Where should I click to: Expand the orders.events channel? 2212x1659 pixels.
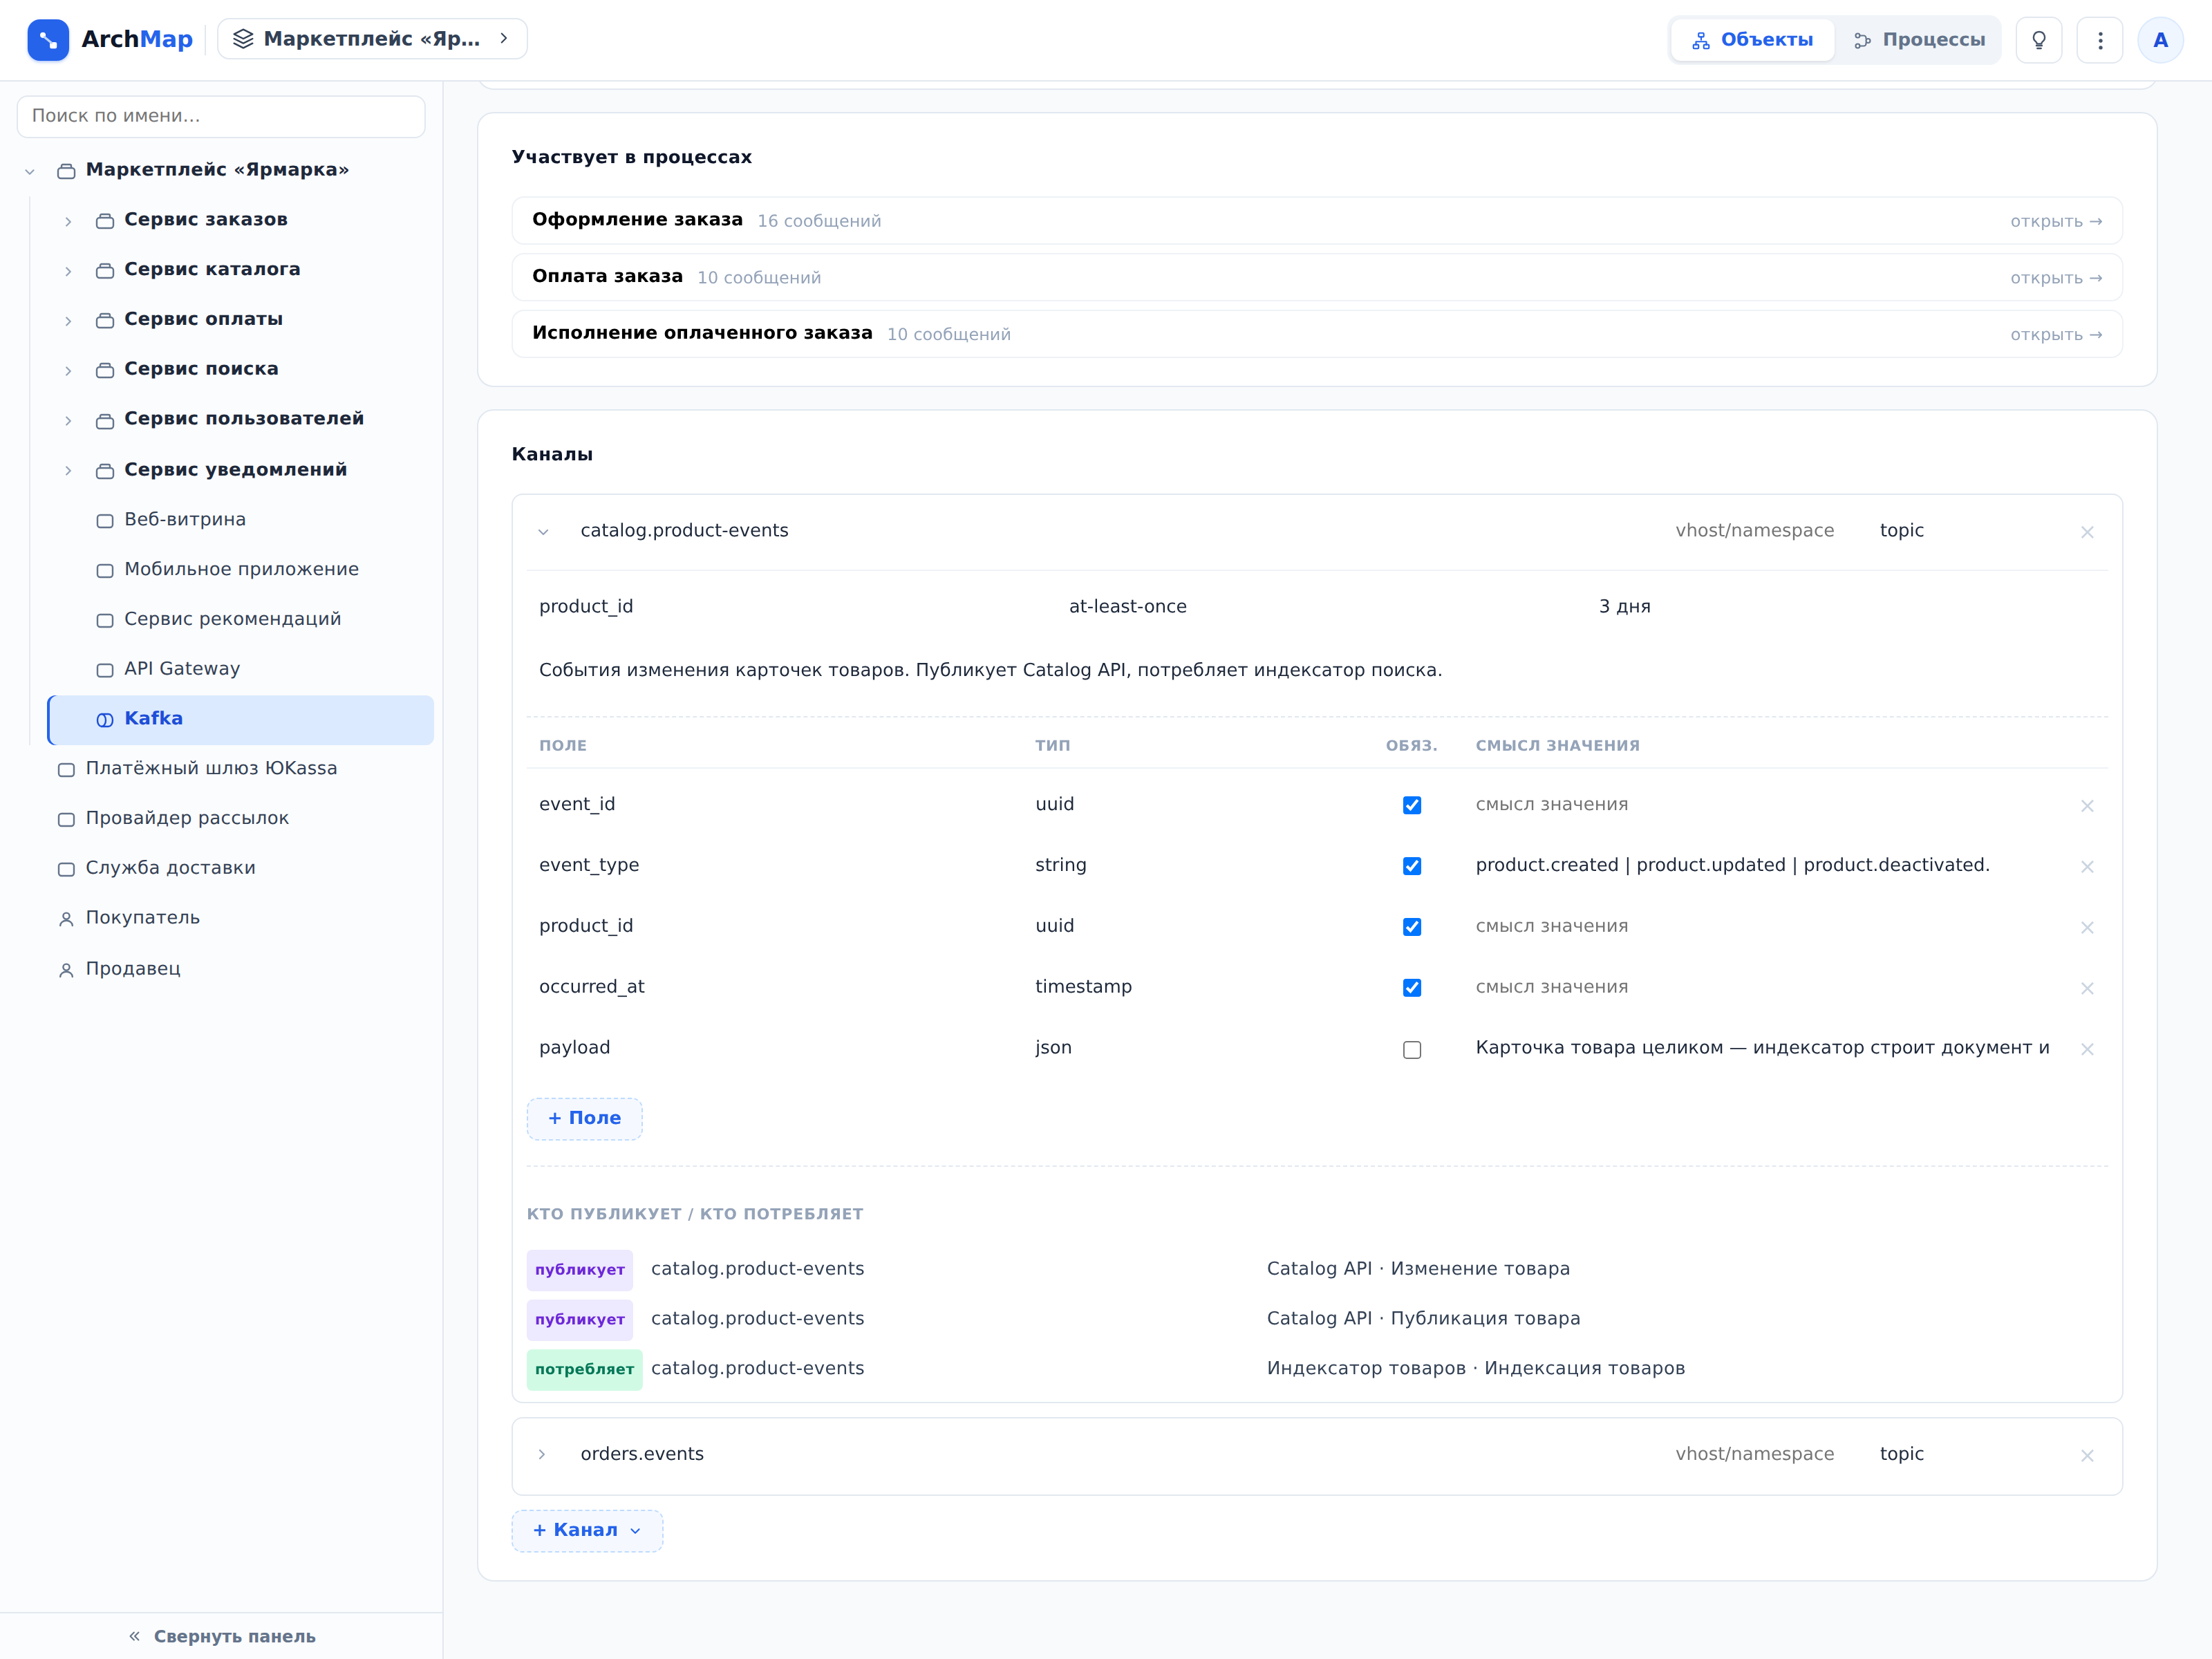[x=542, y=1454]
